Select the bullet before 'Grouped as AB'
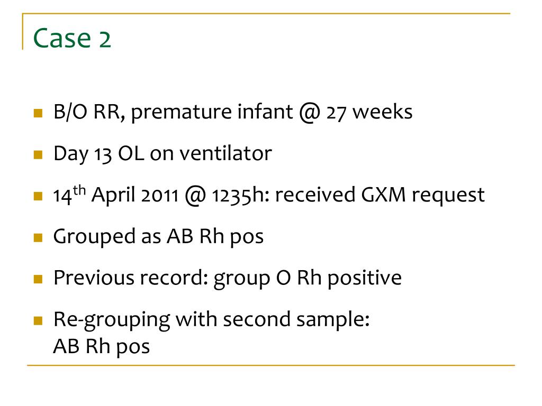 click(x=38, y=237)
